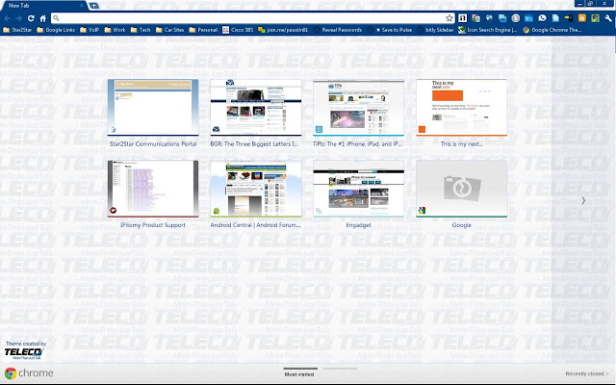Click the black-and-white square extension icon
This screenshot has width=616, height=385.
[463, 18]
